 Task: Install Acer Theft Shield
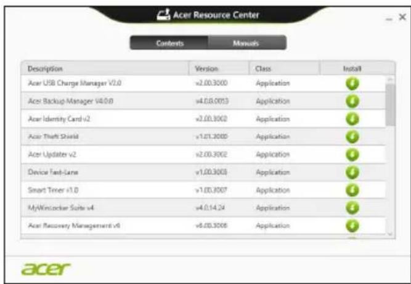352,136
